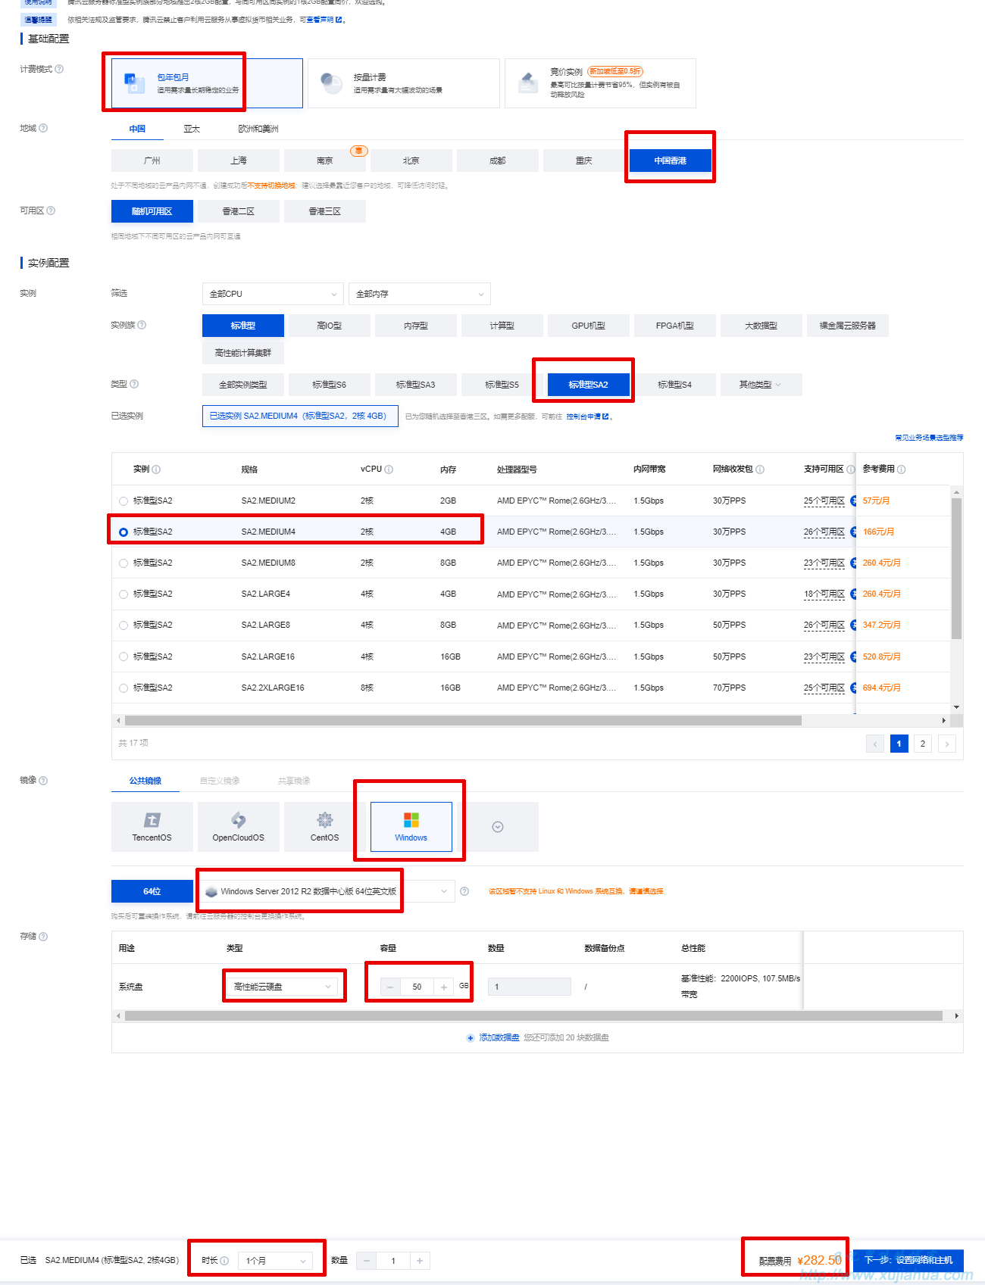
Task: Click the 包年包月 billing mode card
Action: tap(207, 83)
